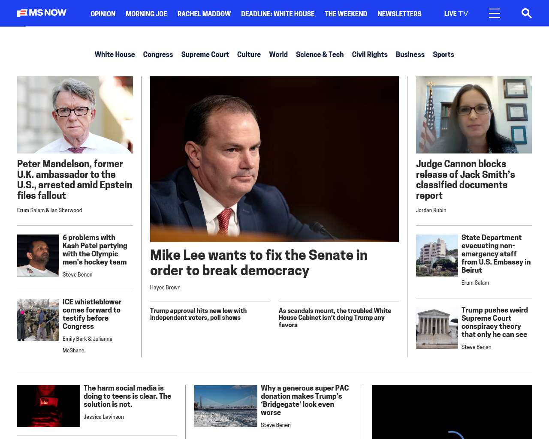Image resolution: width=549 pixels, height=439 pixels.
Task: Open the Rachel Maddow menu item
Action: 204,14
